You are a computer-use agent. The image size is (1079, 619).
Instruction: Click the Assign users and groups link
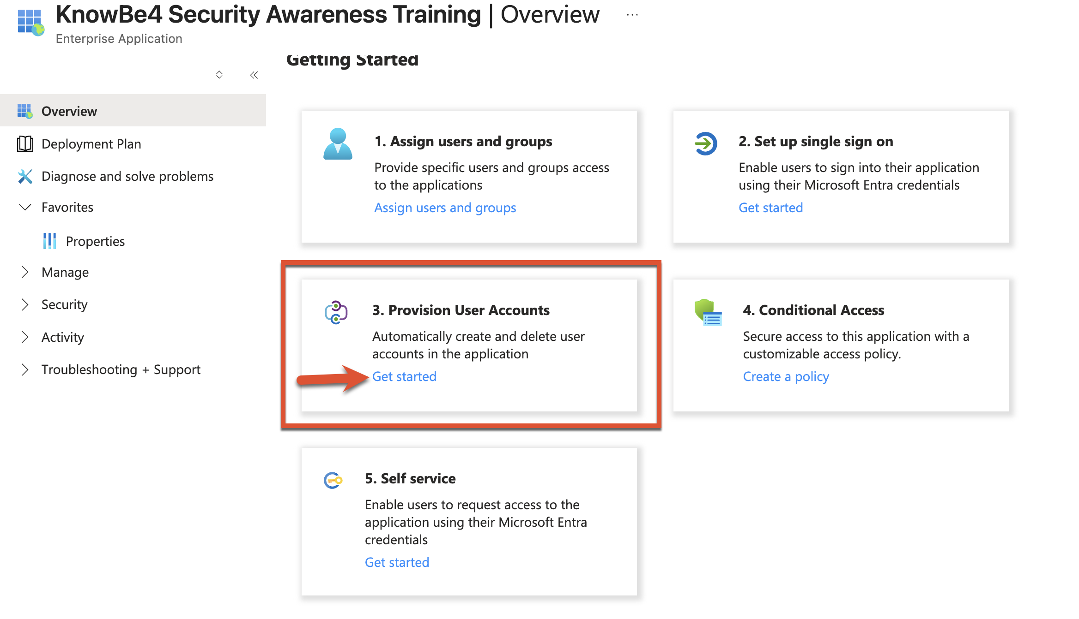coord(445,208)
